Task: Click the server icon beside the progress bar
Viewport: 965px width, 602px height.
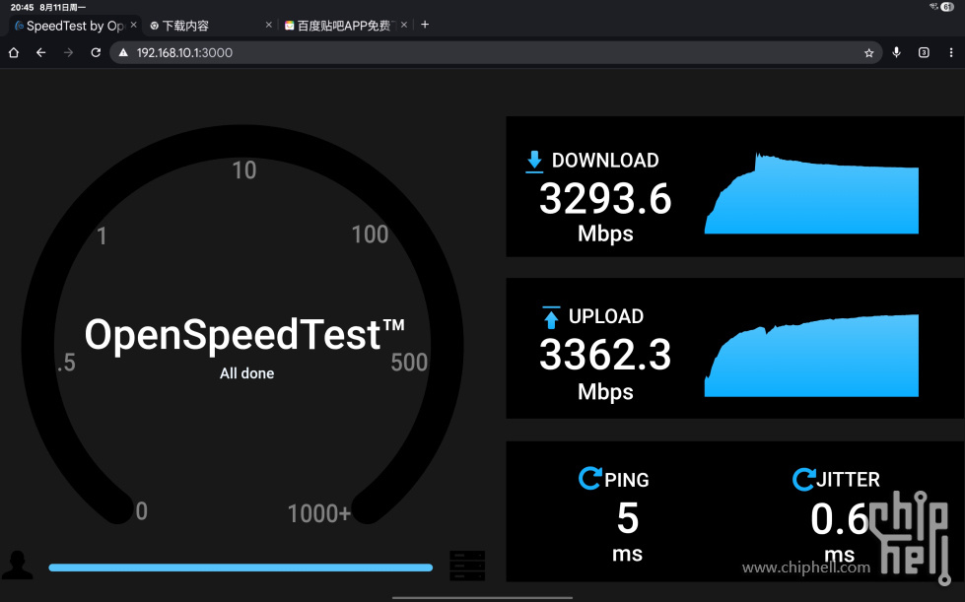Action: click(x=467, y=566)
